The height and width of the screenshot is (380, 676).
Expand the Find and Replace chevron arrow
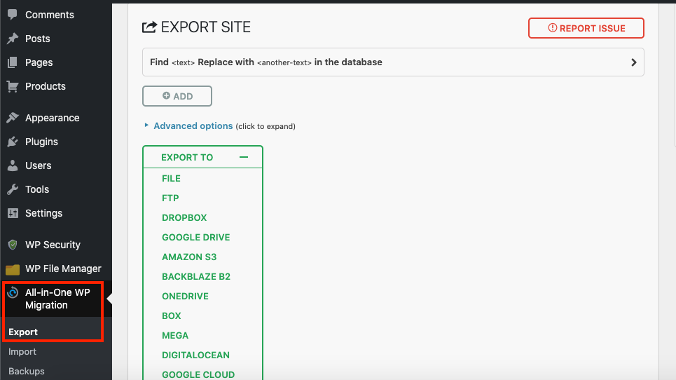634,62
